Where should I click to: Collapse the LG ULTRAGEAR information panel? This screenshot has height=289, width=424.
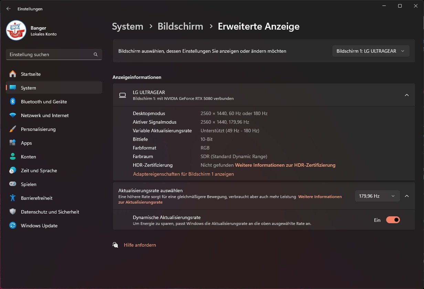pyautogui.click(x=407, y=95)
